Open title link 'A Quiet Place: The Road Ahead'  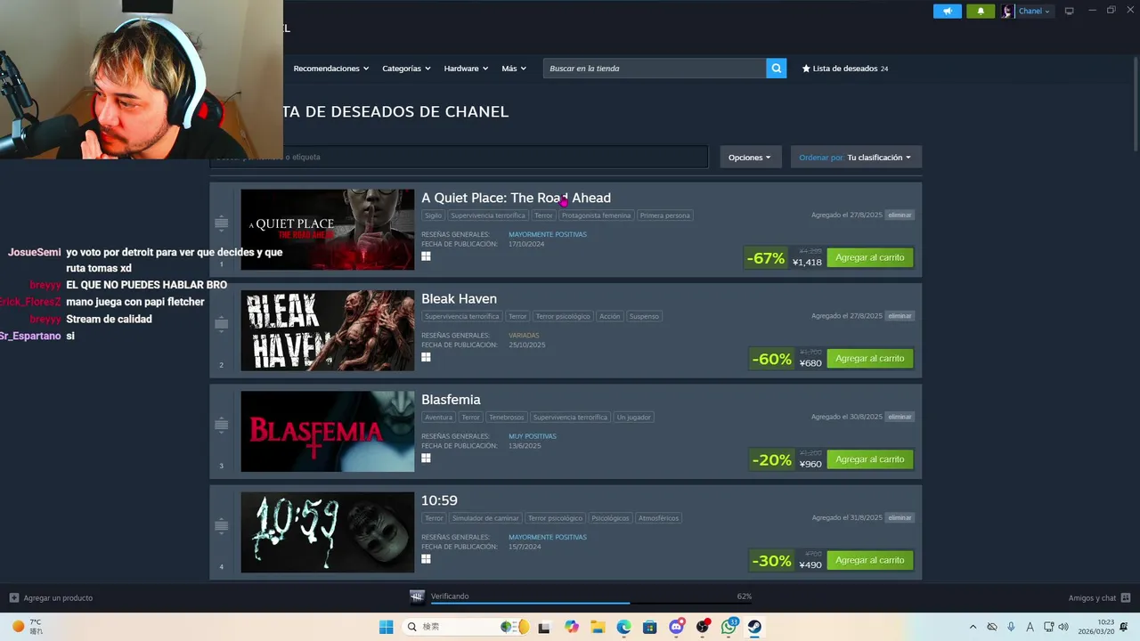click(x=516, y=198)
